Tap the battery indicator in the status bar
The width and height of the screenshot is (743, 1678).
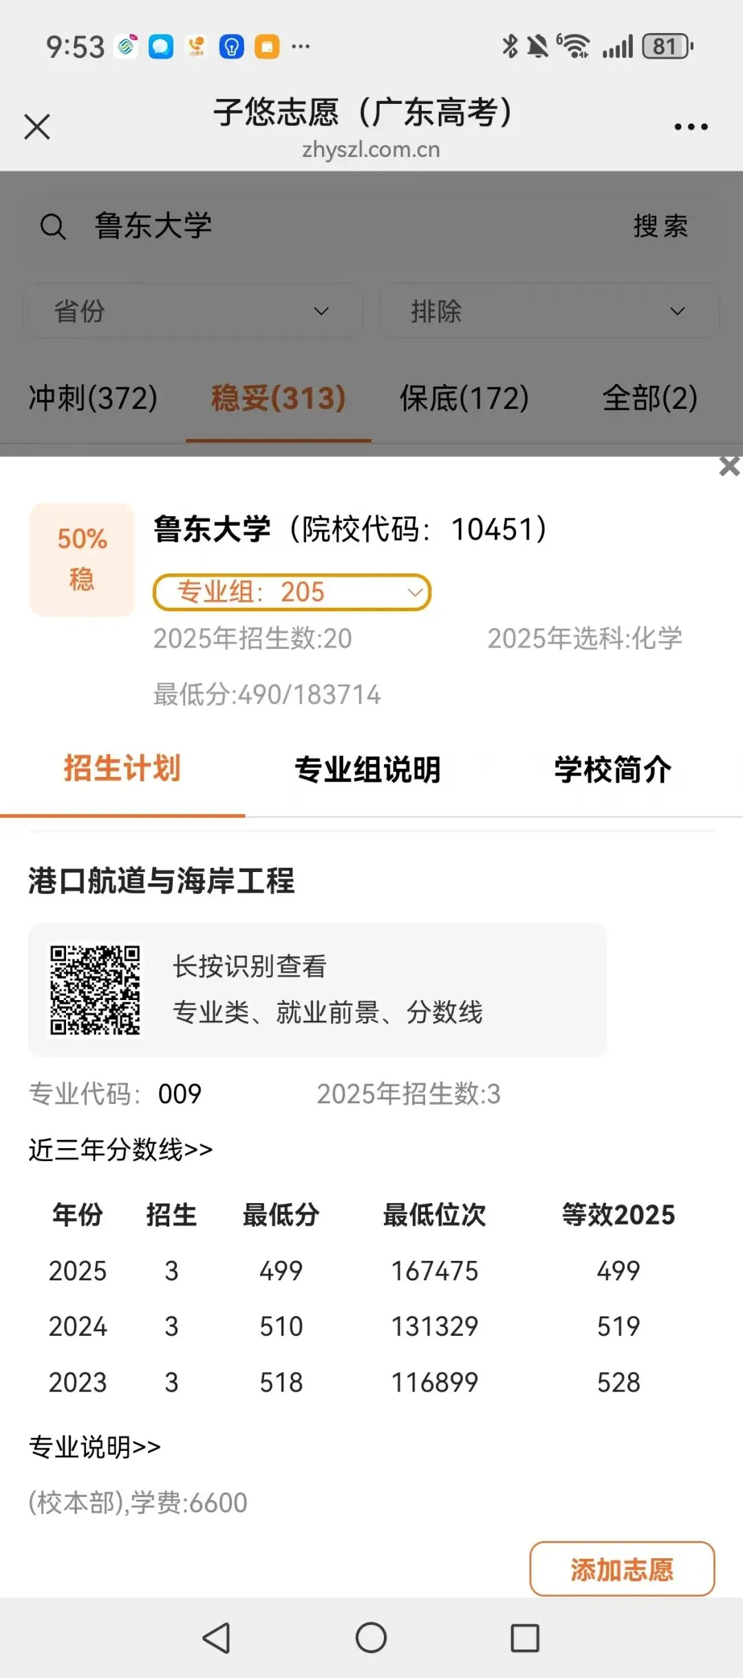coord(667,46)
